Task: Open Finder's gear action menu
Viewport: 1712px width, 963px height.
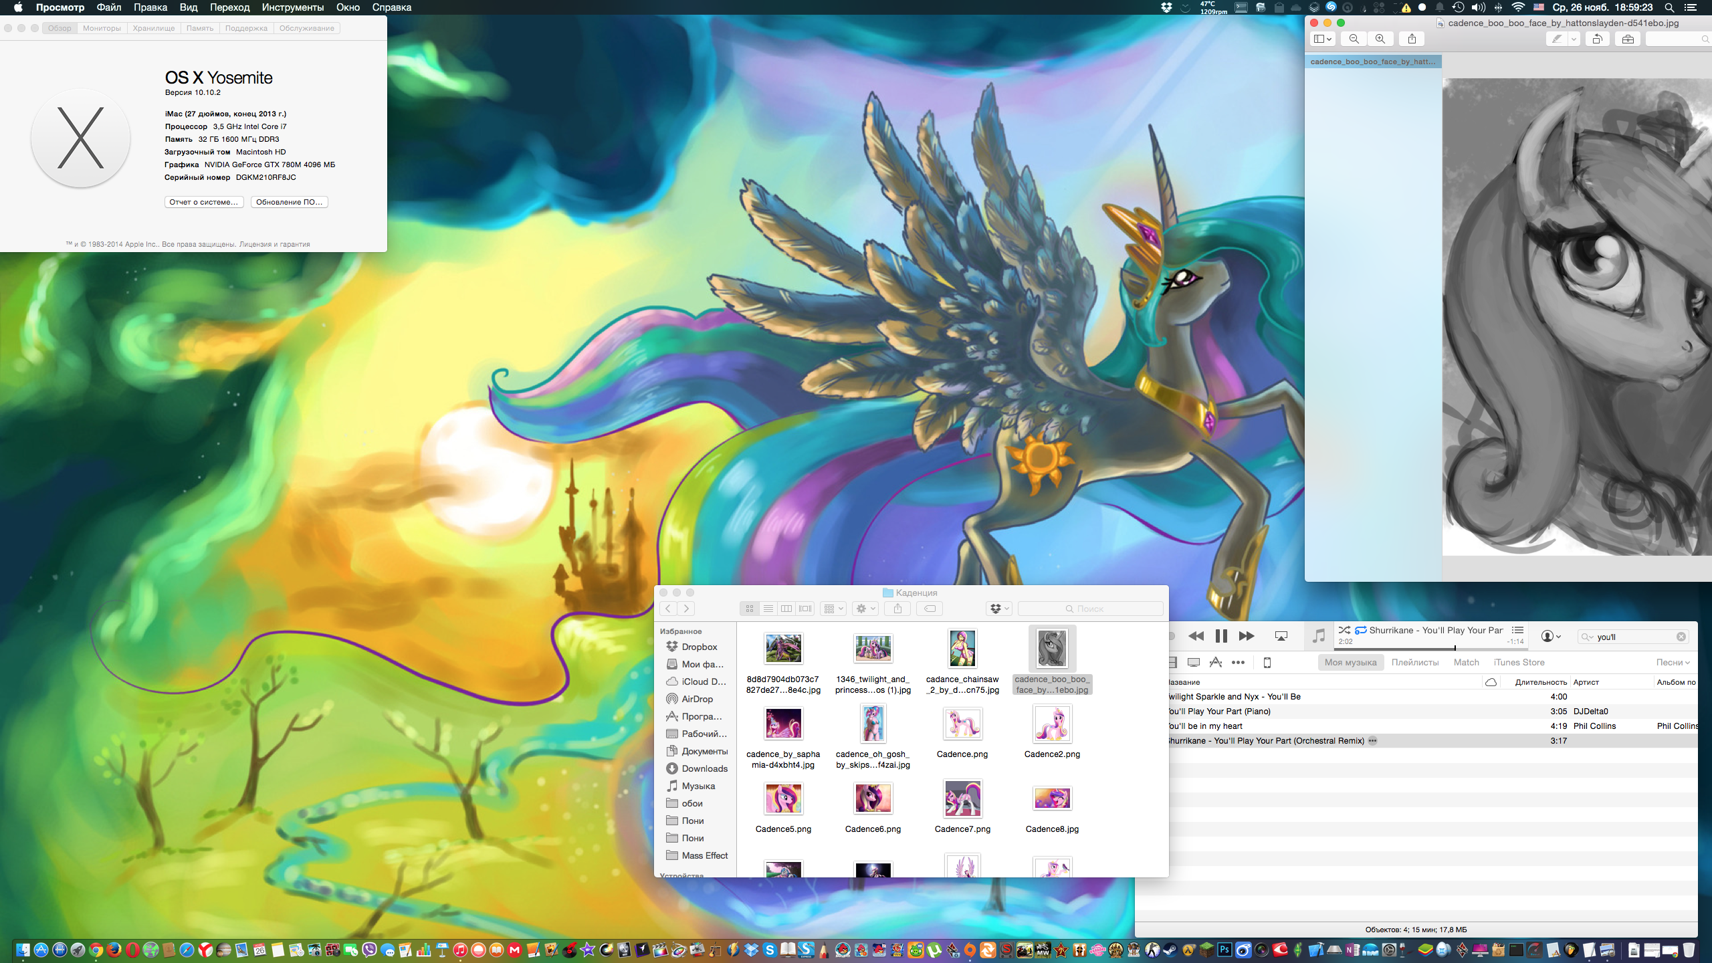Action: click(x=865, y=609)
